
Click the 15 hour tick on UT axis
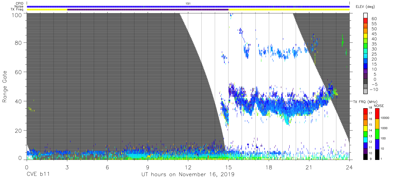tap(229, 167)
